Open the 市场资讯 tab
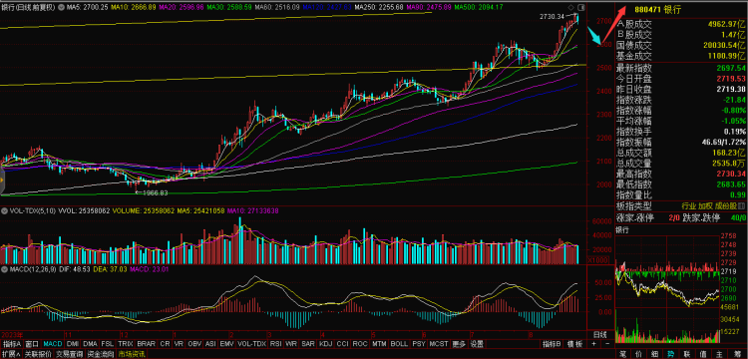 pos(132,354)
